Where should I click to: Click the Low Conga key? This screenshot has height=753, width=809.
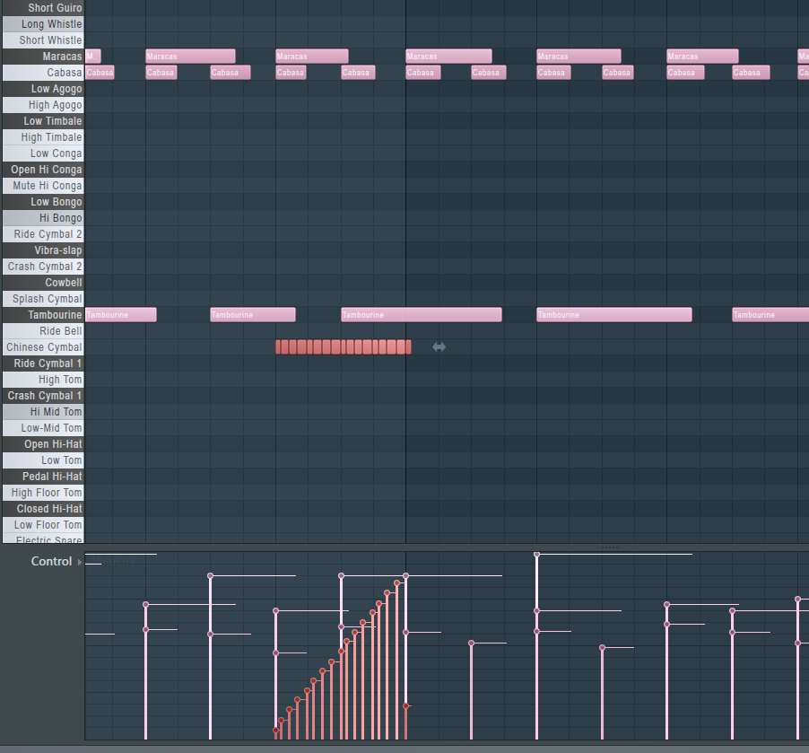click(43, 153)
